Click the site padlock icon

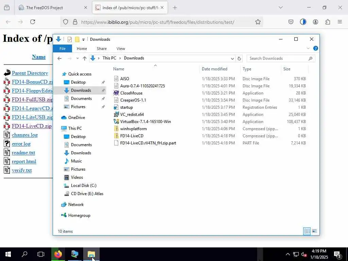coord(75,22)
